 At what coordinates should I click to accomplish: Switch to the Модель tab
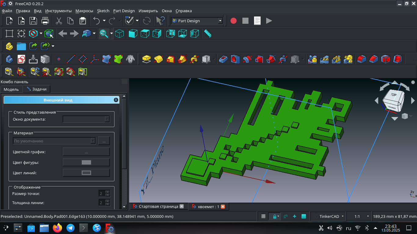click(11, 89)
